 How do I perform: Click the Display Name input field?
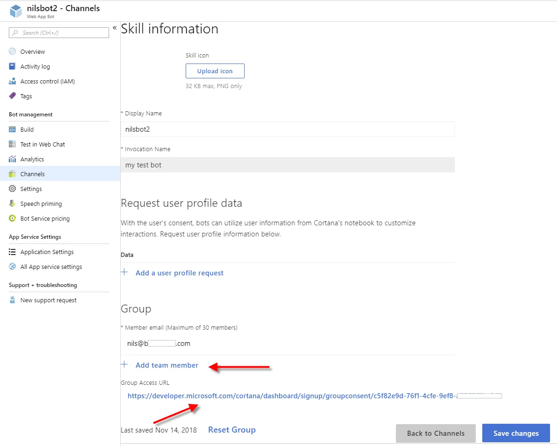coord(288,129)
